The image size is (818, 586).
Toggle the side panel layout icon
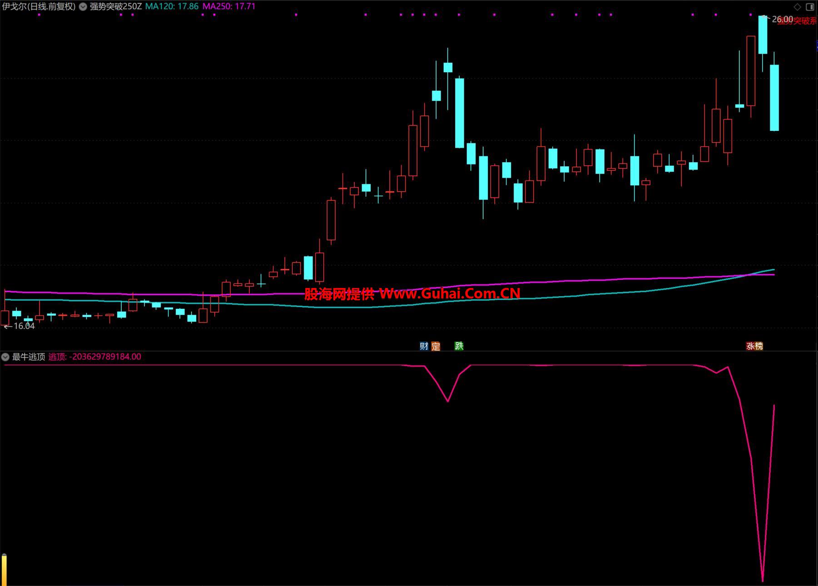(x=810, y=6)
